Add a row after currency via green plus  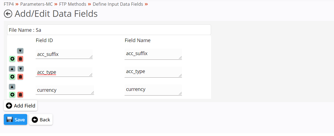pyautogui.click(x=12, y=95)
